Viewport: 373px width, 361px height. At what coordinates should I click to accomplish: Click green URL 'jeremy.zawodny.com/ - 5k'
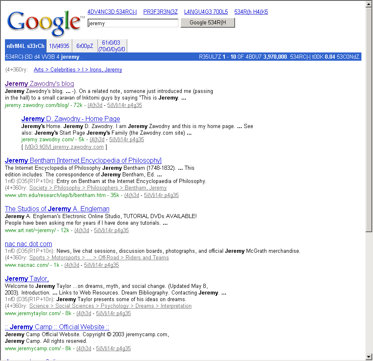tap(53, 140)
